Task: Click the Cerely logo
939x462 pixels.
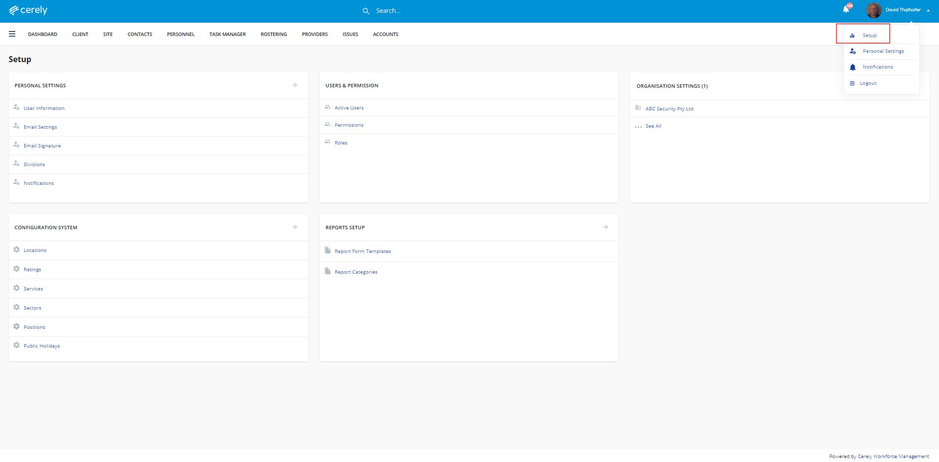Action: [x=28, y=10]
